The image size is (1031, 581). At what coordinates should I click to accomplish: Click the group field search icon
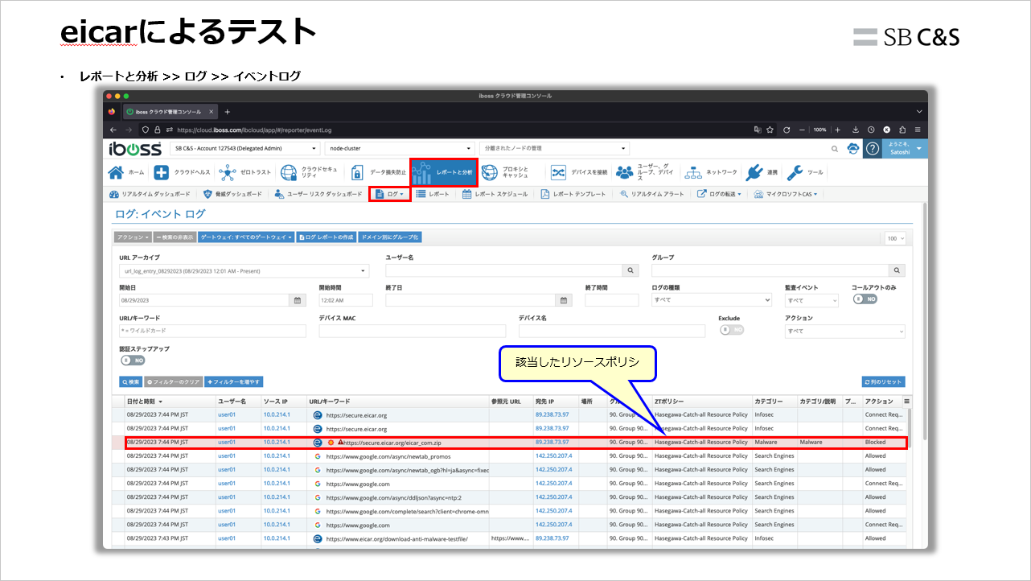coord(898,270)
